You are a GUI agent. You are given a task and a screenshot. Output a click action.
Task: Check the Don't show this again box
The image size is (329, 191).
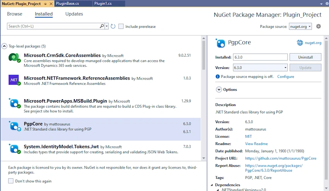coord(11,181)
